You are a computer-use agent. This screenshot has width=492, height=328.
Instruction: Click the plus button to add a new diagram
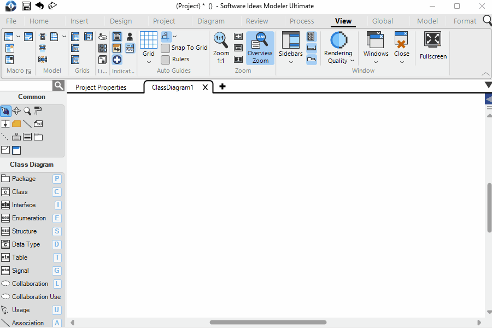tap(222, 86)
